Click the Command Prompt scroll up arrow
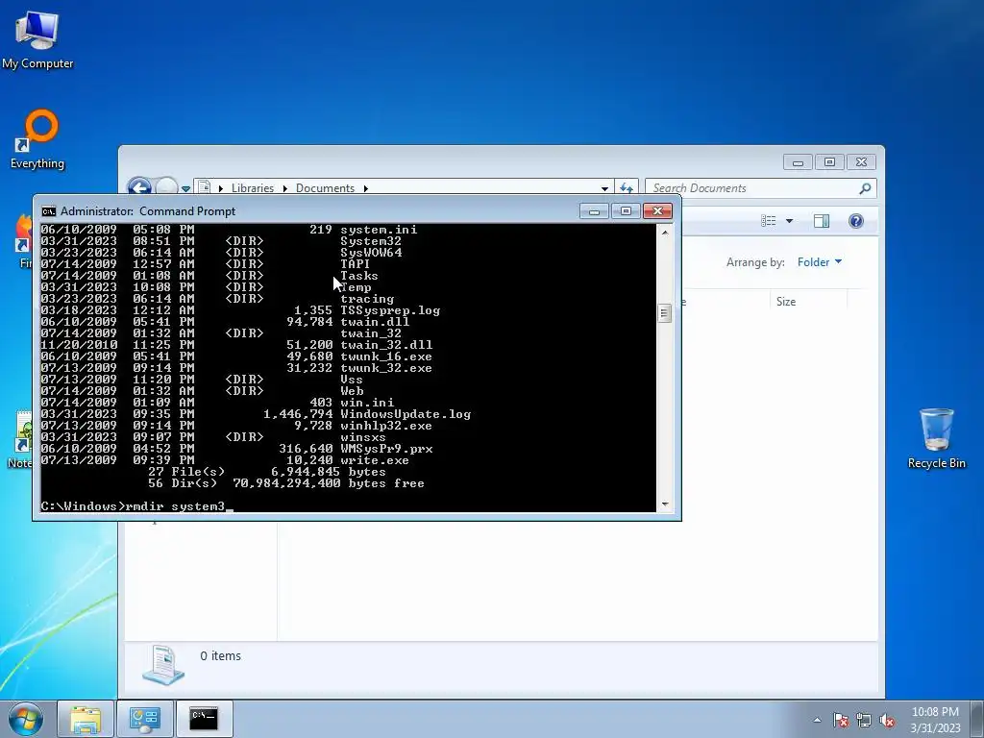Image resolution: width=984 pixels, height=738 pixels. click(x=665, y=233)
